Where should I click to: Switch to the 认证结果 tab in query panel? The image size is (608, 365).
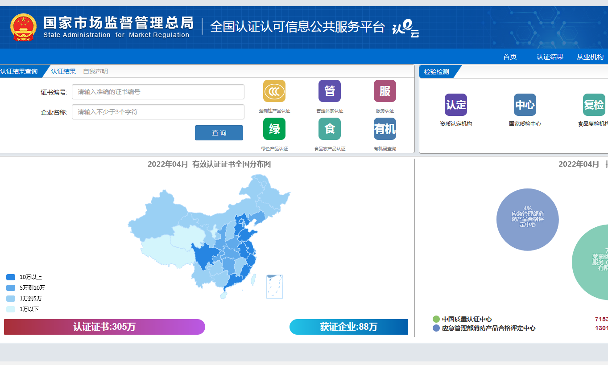pyautogui.click(x=63, y=71)
